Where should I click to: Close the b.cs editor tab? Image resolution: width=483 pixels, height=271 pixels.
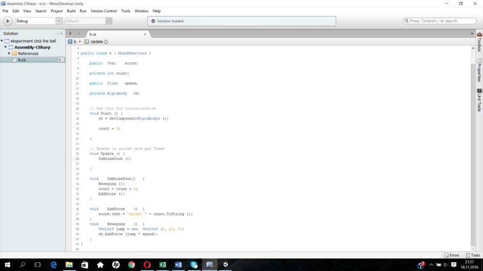[x=145, y=34]
